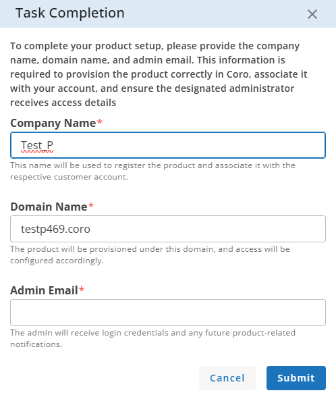This screenshot has width=336, height=399.
Task: Click the Company Name label
Action: click(x=53, y=123)
